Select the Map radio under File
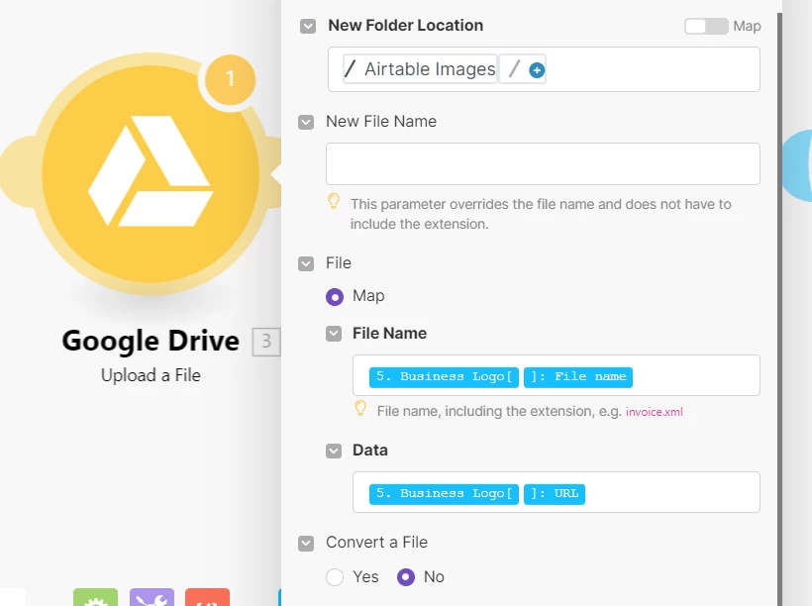 click(335, 297)
